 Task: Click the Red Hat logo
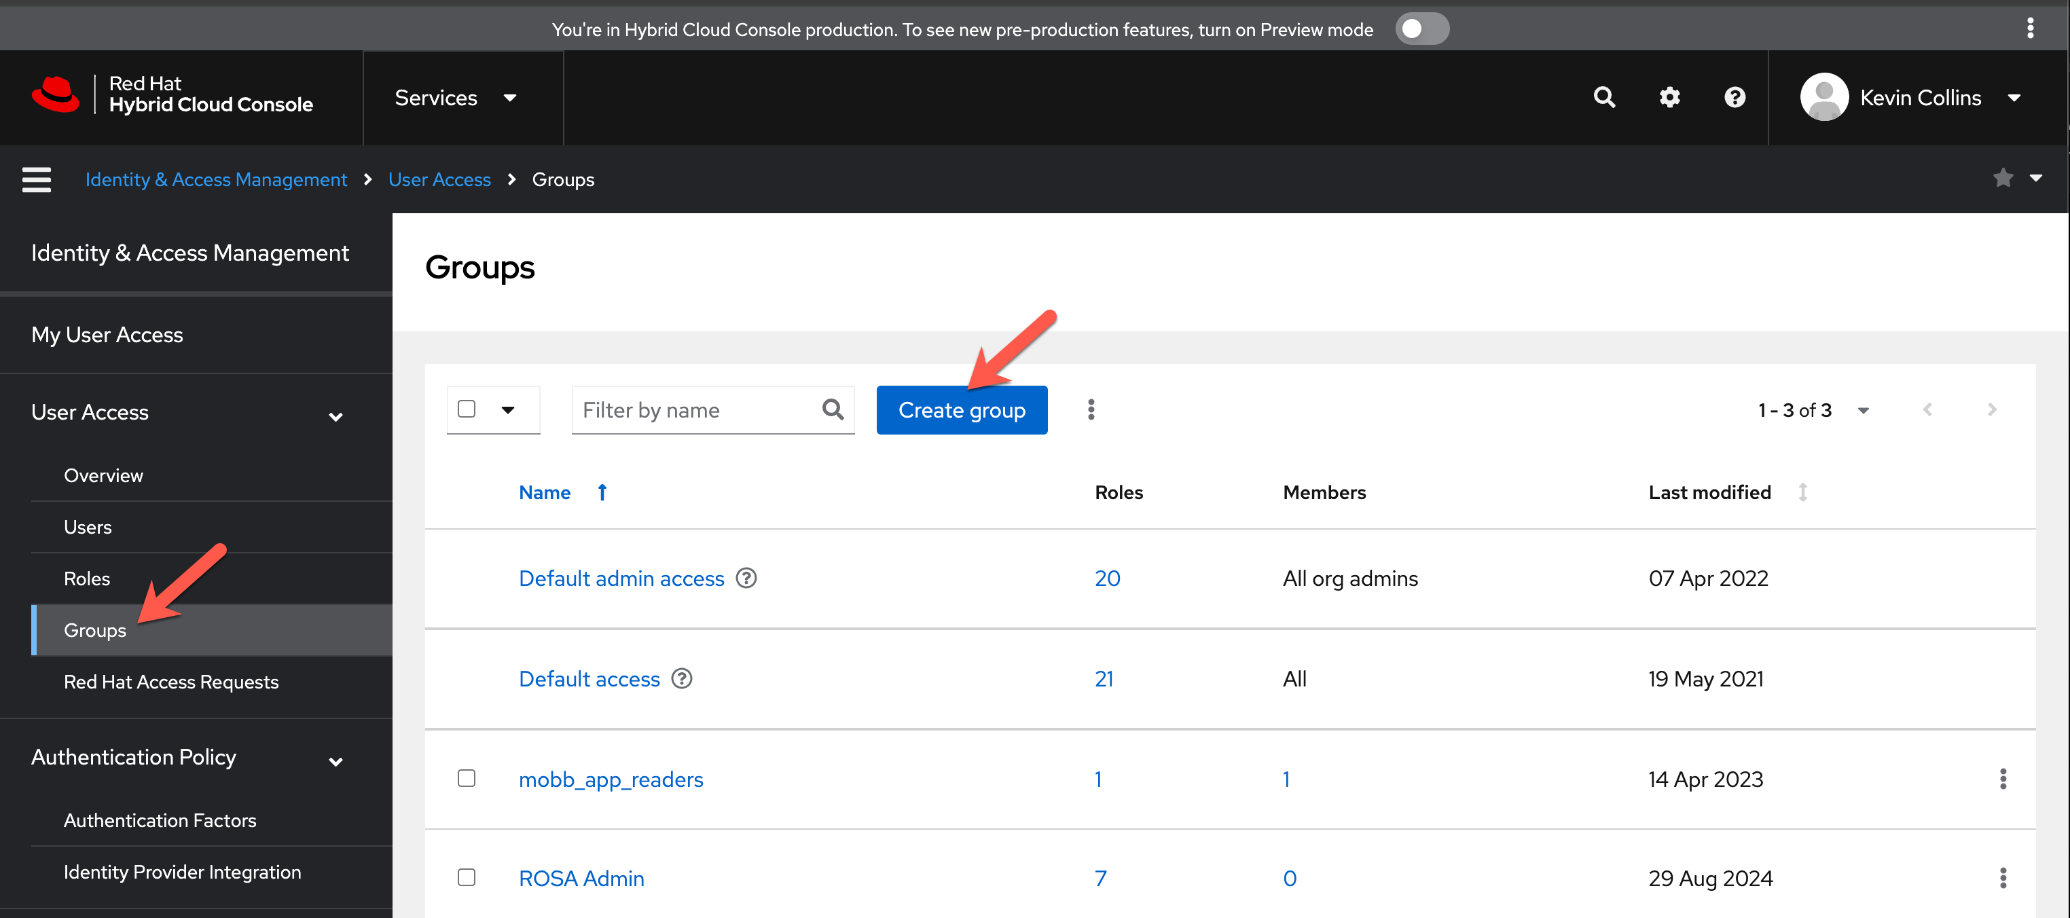coord(56,95)
